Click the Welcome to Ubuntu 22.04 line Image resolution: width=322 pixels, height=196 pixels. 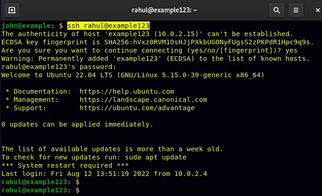tap(133, 75)
